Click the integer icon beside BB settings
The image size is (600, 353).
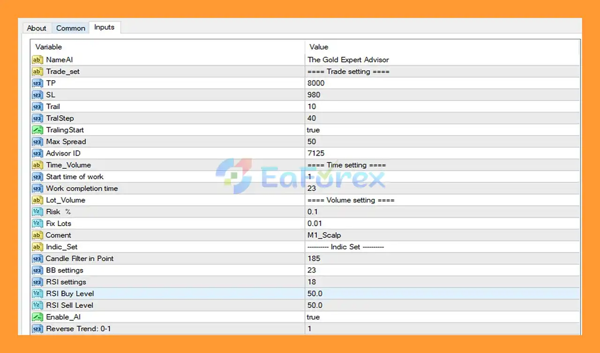click(37, 270)
